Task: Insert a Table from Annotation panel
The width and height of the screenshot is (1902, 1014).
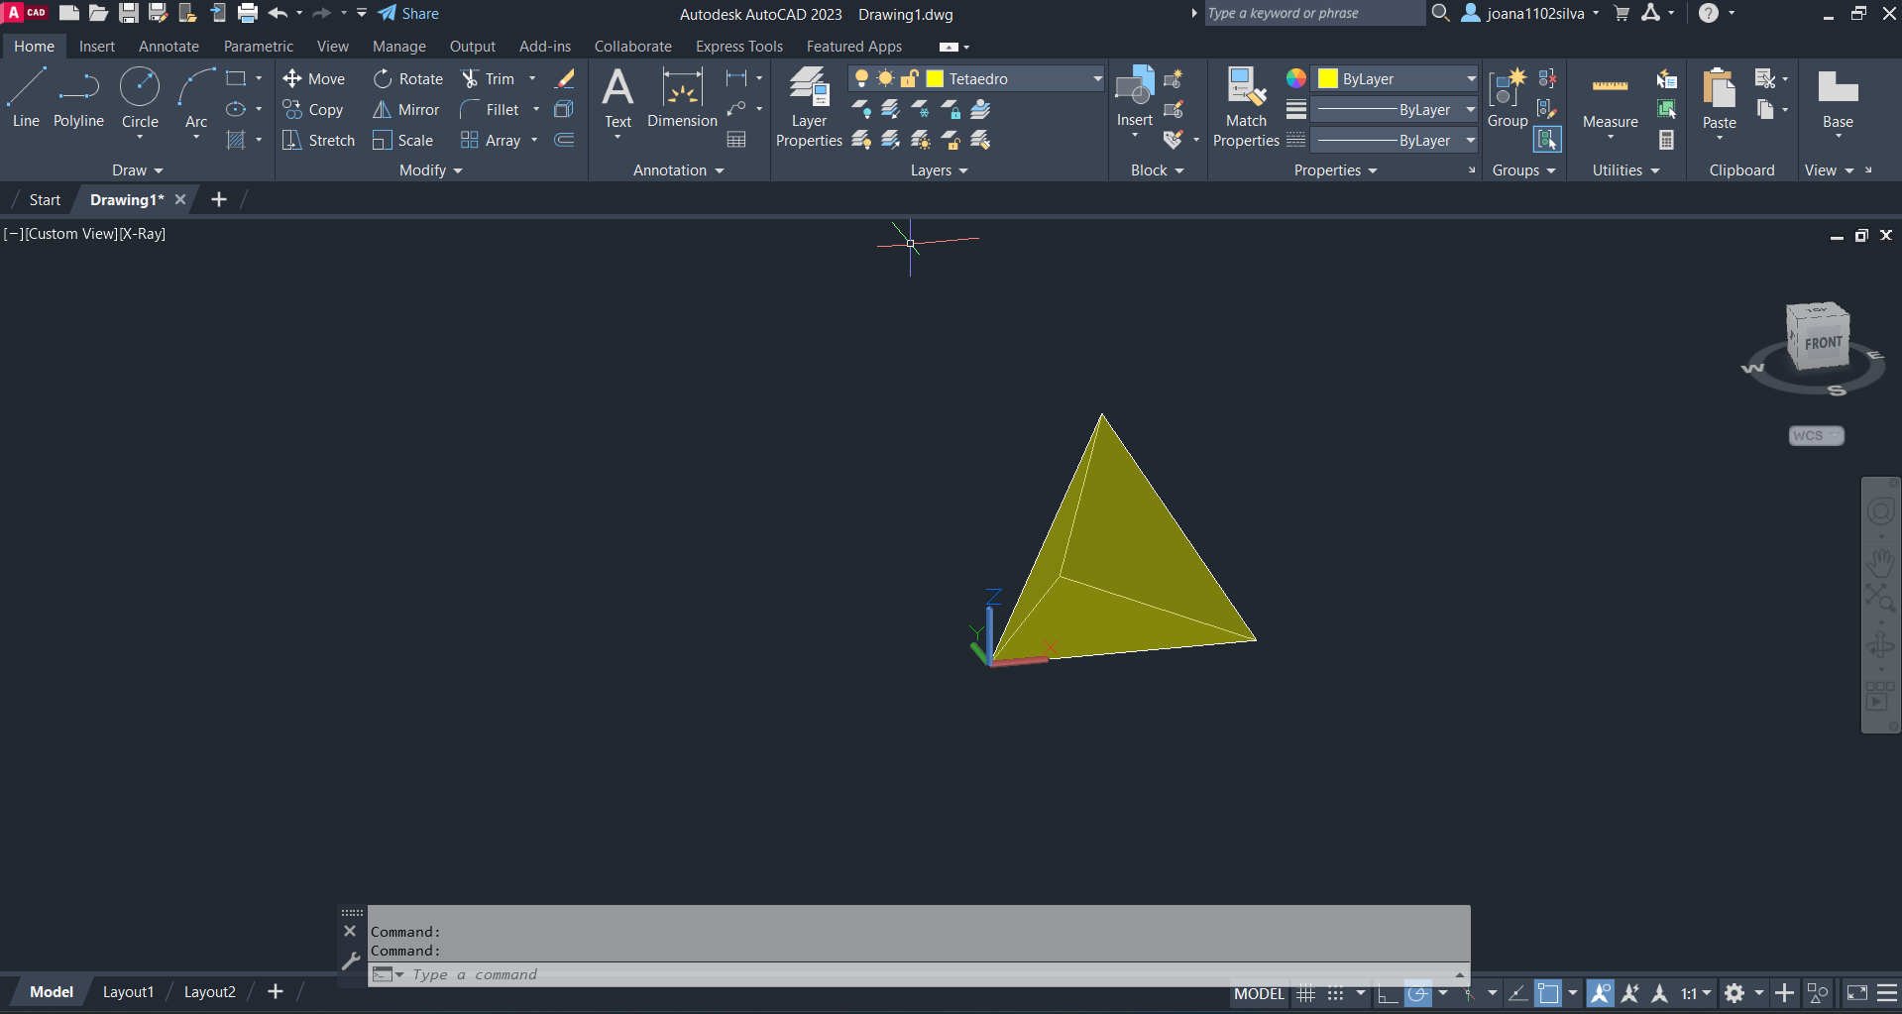Action: point(736,140)
